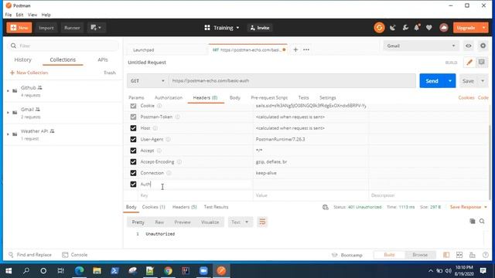Open the Cookies link

(466, 98)
